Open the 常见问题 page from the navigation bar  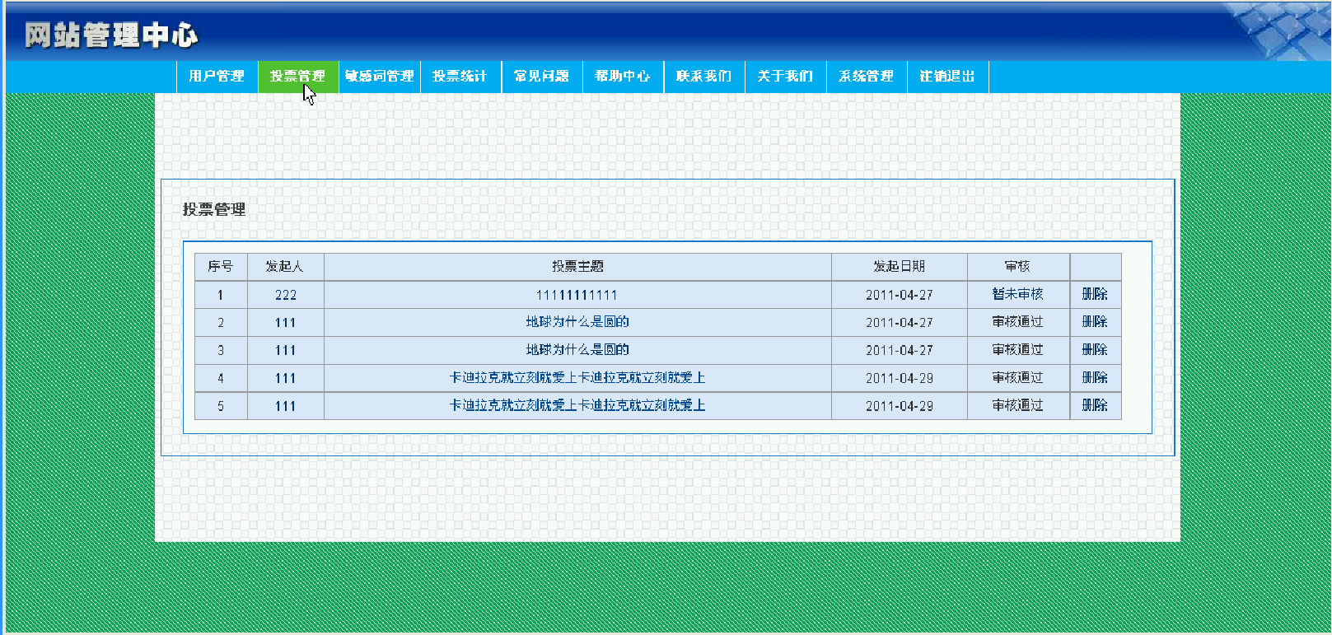pyautogui.click(x=542, y=77)
